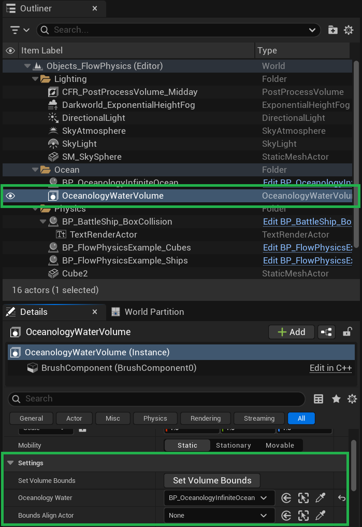Close the Outliner tab

95,8
